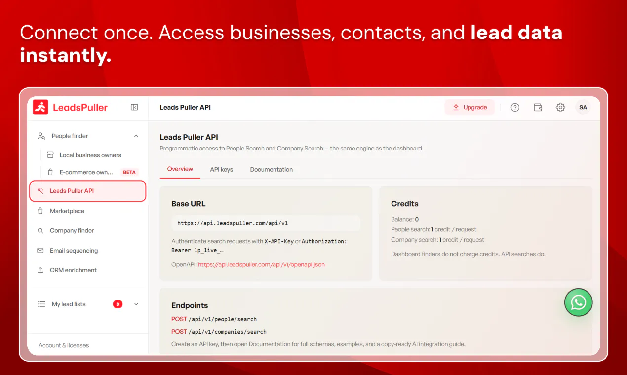Click 'Company search: 1 credit / request'
The height and width of the screenshot is (375, 627).
(437, 240)
